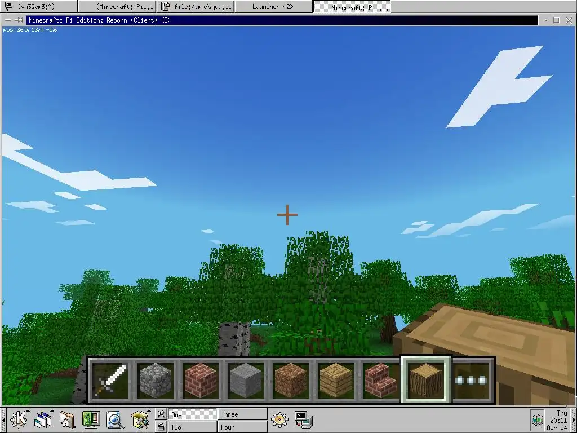Screen dimensions: 577x433
Task: Launch the find files magnifier icon
Action: [115, 419]
